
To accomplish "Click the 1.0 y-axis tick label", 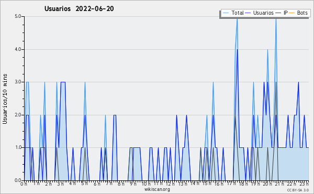I will [x=18, y=147].
